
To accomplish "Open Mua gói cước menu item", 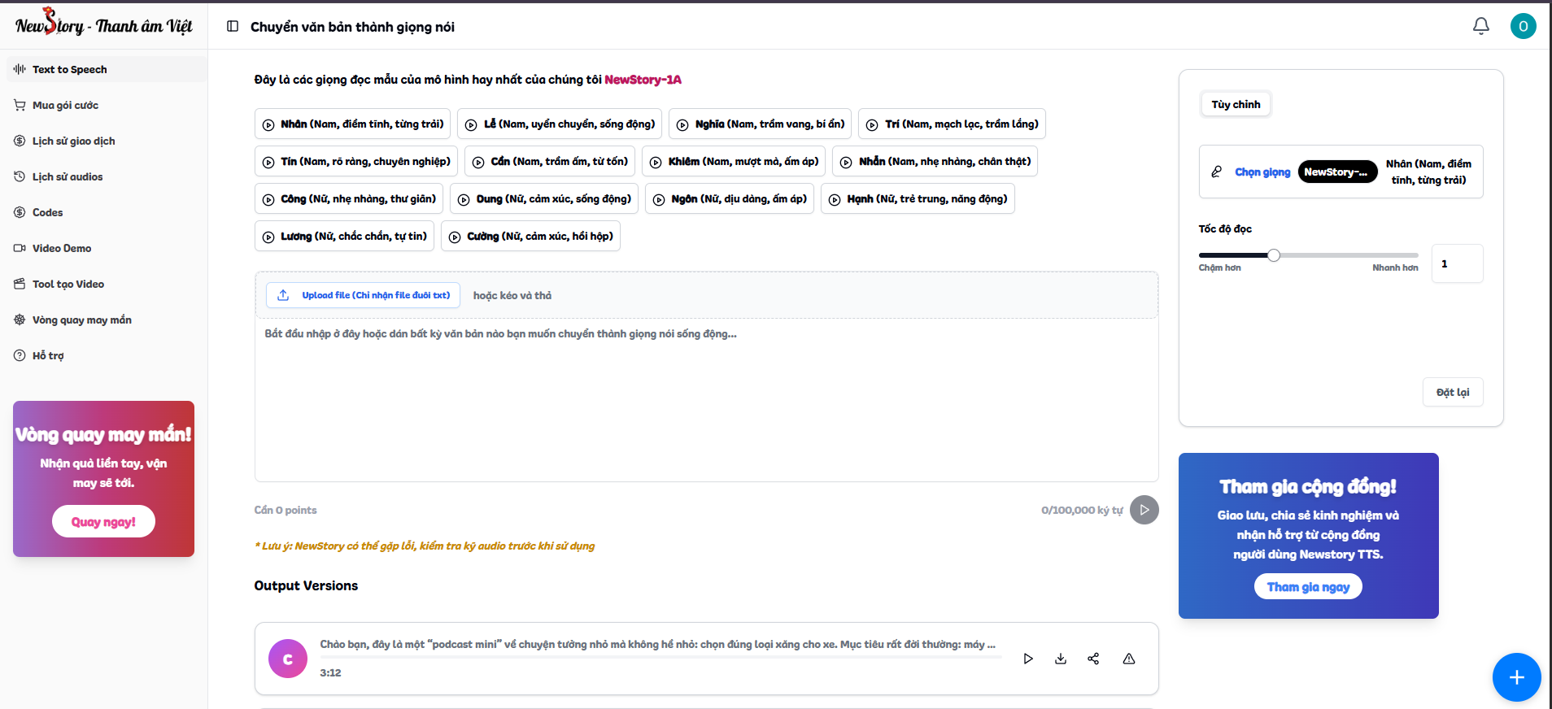I will pos(65,105).
